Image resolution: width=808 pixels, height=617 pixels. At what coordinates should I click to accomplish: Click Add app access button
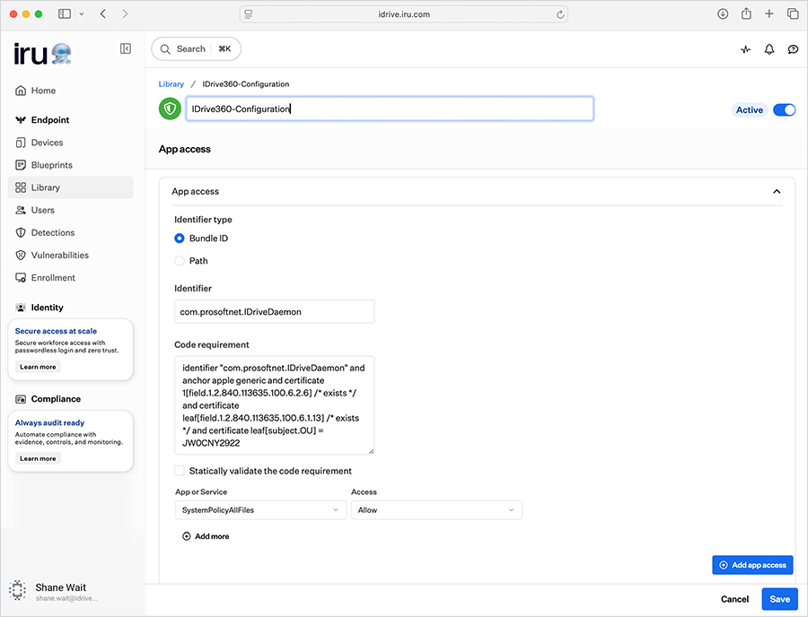point(752,565)
